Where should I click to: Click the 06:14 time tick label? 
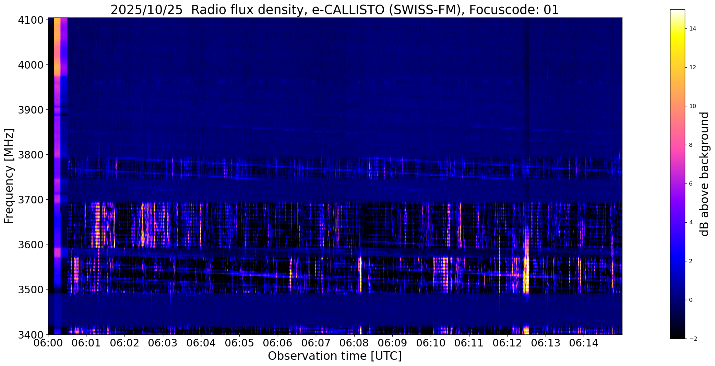tap(584, 343)
